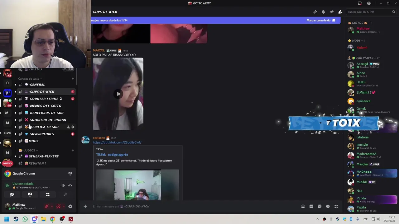The height and width of the screenshot is (224, 399).
Task: Open the GIF picker
Action: click(x=311, y=206)
